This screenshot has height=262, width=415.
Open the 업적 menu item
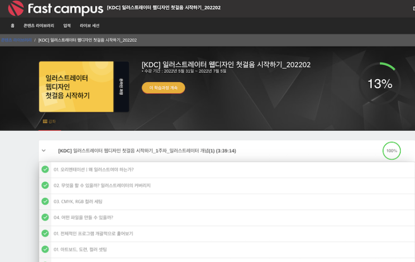[66, 26]
